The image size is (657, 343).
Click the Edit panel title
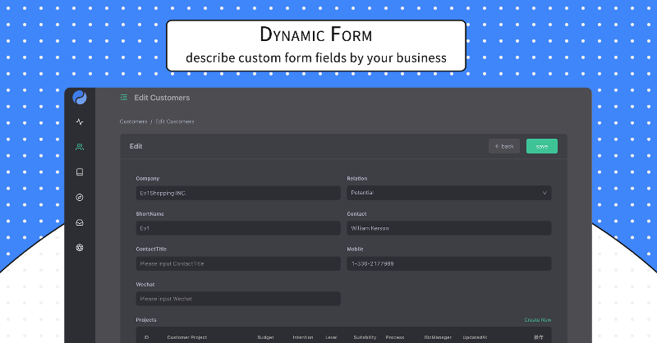(136, 146)
